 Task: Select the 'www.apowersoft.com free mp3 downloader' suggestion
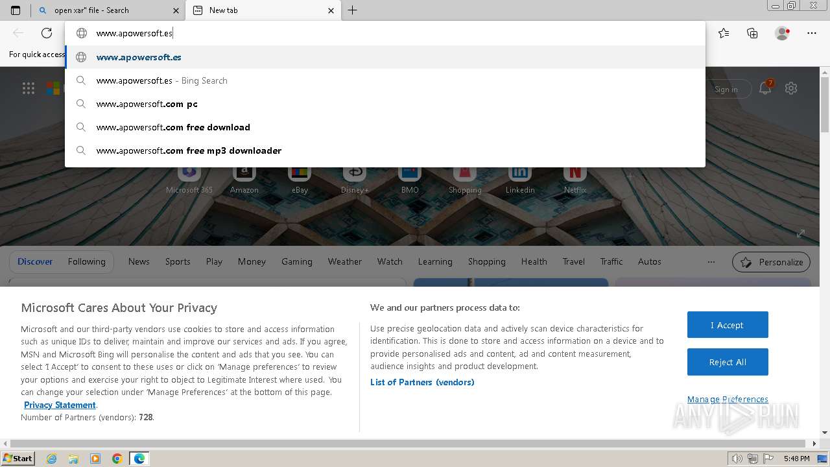tap(385, 150)
